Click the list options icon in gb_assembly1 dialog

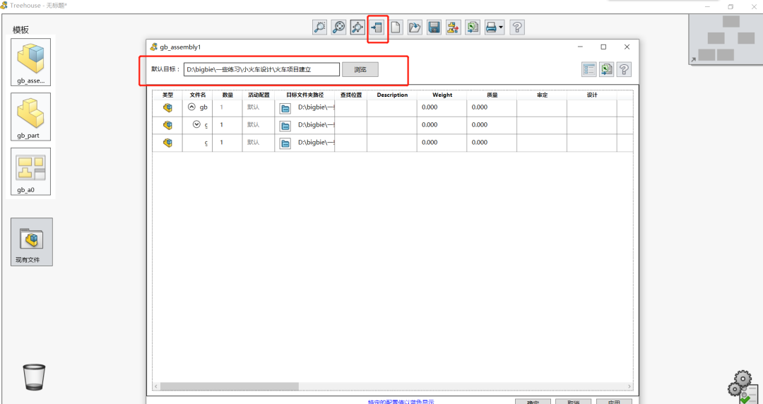click(588, 70)
